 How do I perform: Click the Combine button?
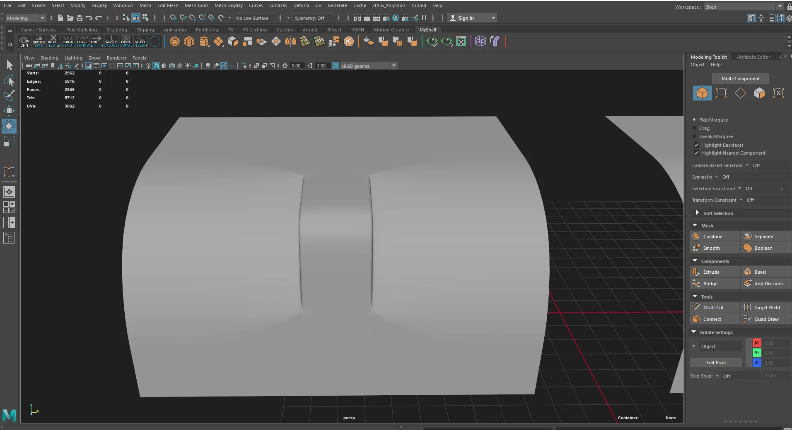click(715, 236)
